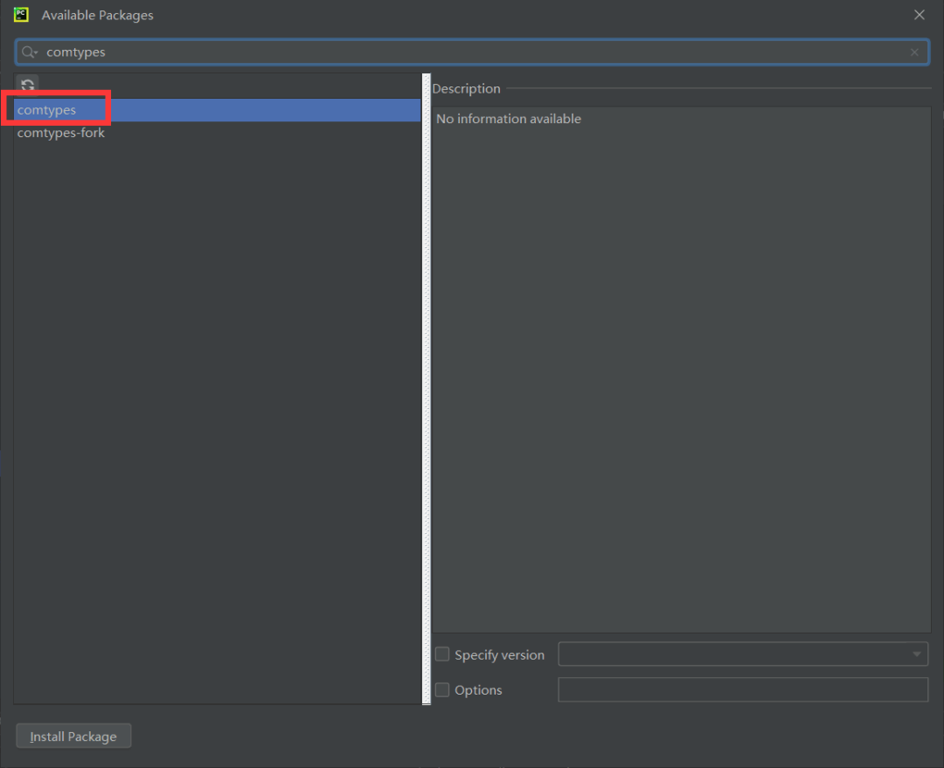This screenshot has width=944, height=768.
Task: Close the Available Packages dialog
Action: (919, 15)
